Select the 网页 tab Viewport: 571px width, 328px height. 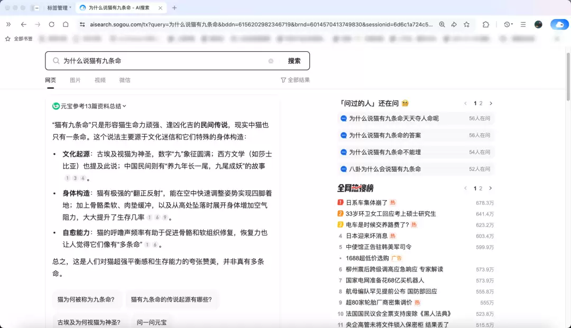(x=51, y=80)
